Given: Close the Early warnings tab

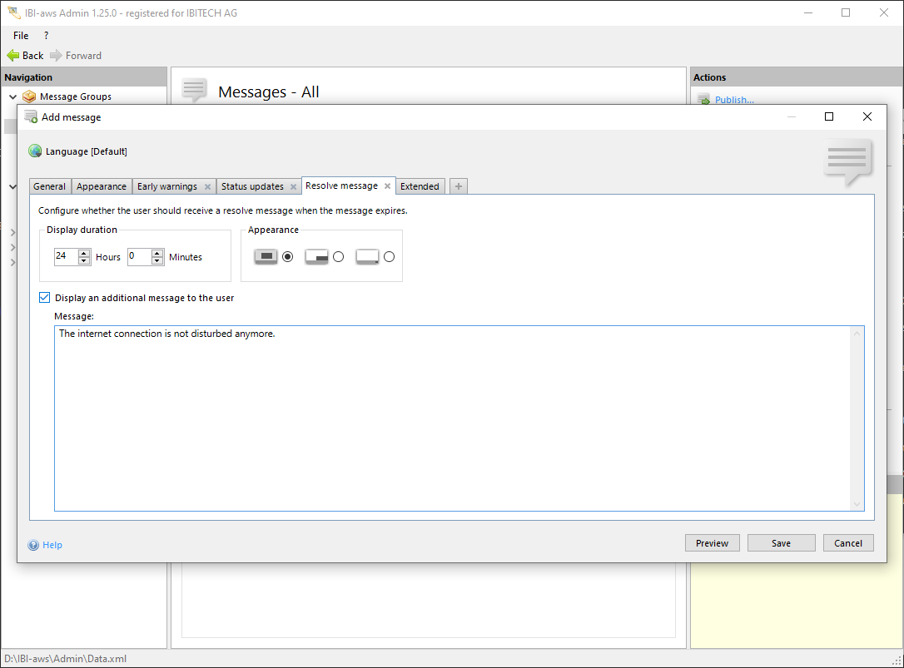Looking at the screenshot, I should (x=207, y=187).
